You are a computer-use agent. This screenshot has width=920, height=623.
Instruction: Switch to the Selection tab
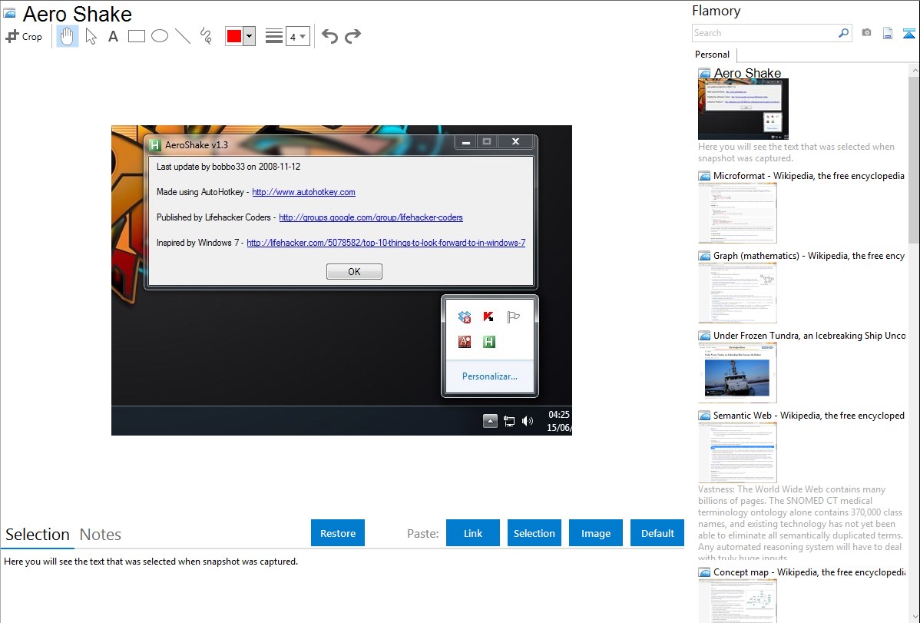coord(38,535)
